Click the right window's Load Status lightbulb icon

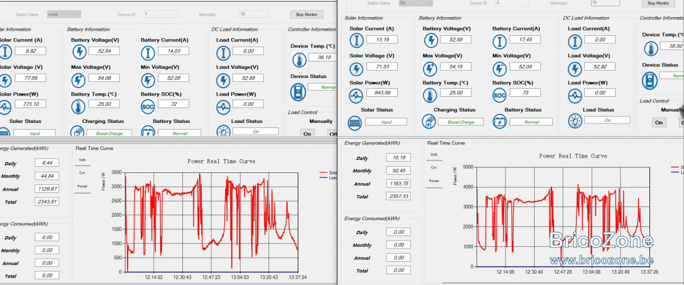pos(575,121)
